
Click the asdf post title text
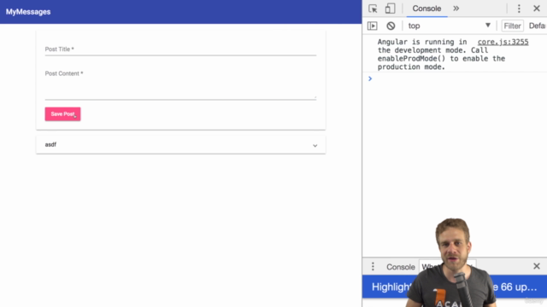[x=50, y=144]
